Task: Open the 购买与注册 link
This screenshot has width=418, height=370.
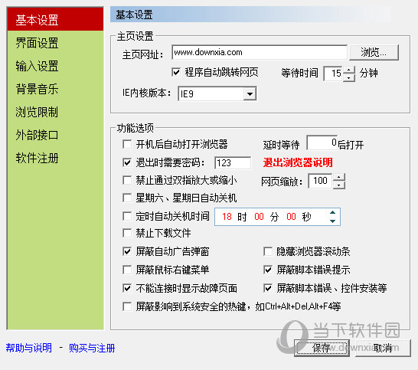Action: coord(92,348)
